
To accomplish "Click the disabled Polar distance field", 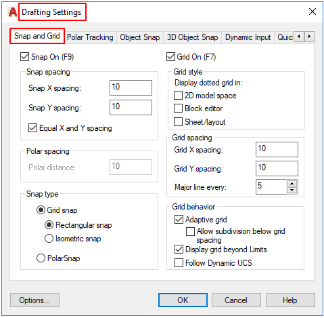I will point(131,167).
